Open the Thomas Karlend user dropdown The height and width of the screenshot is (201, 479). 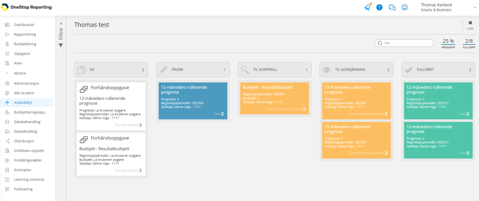pos(447,7)
